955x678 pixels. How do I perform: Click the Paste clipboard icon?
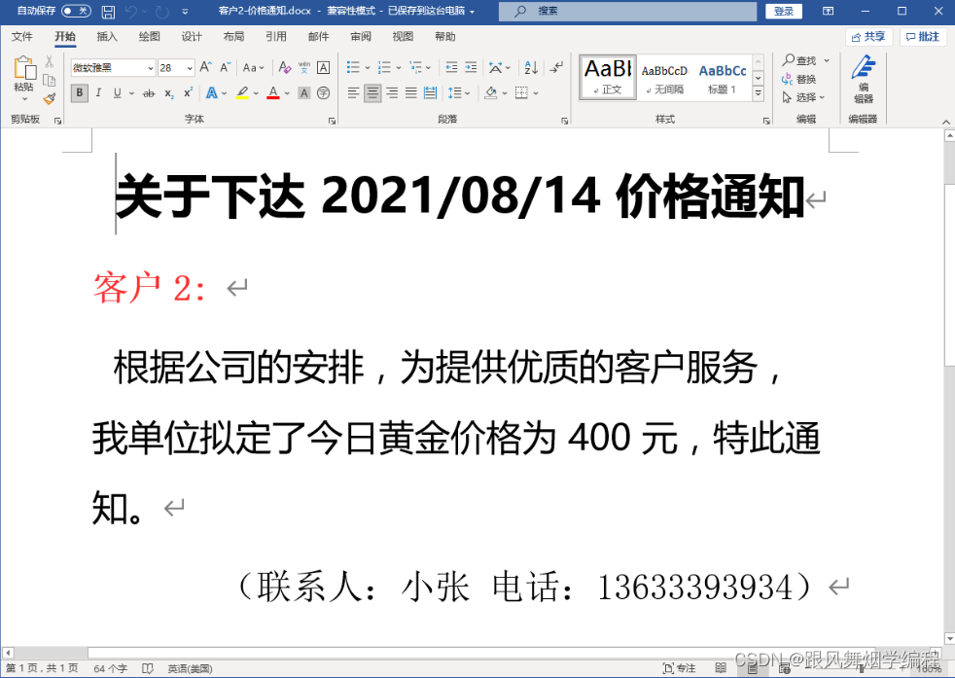coord(23,68)
